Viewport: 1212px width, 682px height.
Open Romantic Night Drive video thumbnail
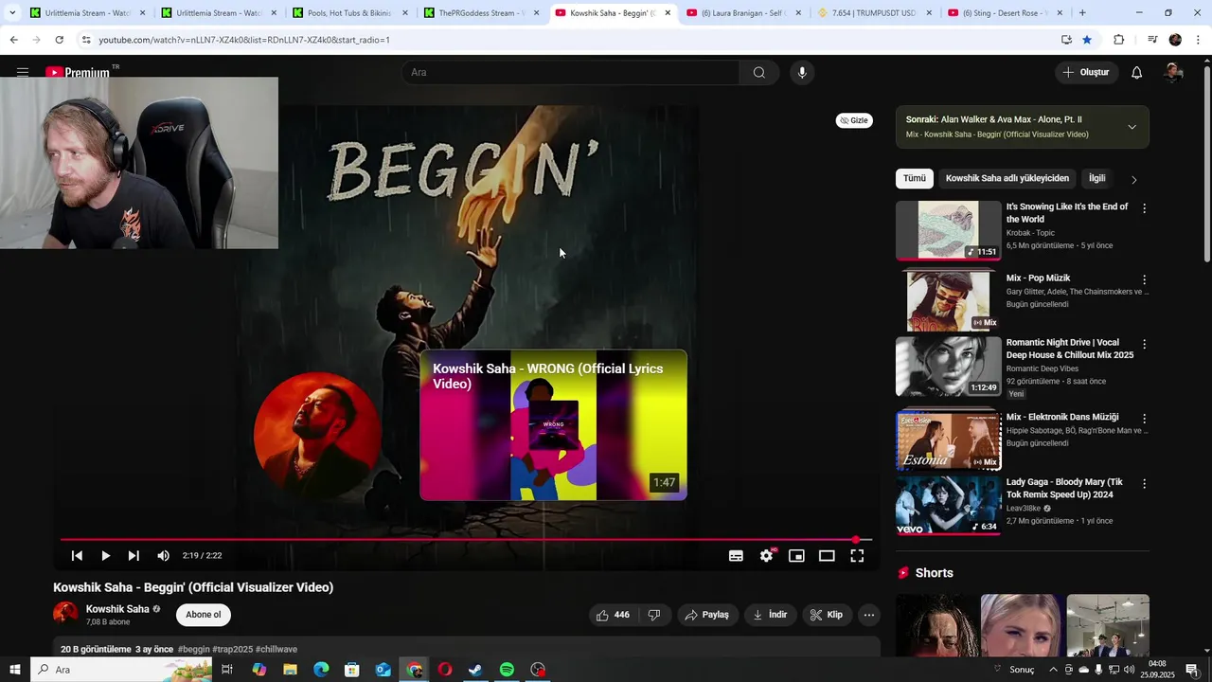click(948, 367)
